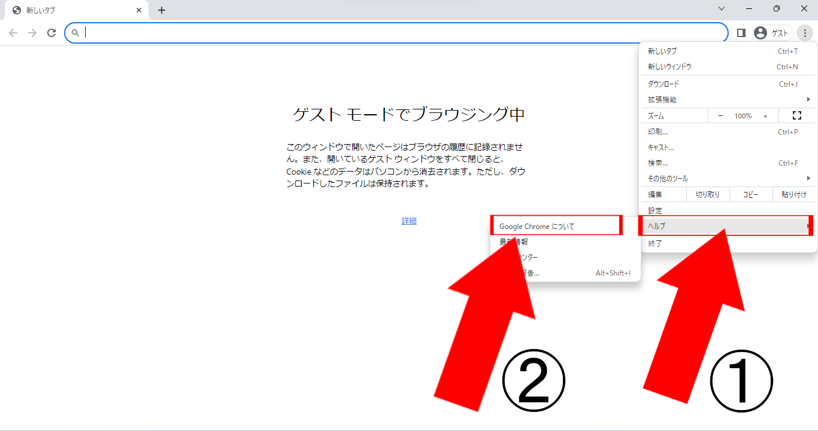The height and width of the screenshot is (431, 818).
Task: Select ダウンロード from the menu
Action: (x=664, y=84)
